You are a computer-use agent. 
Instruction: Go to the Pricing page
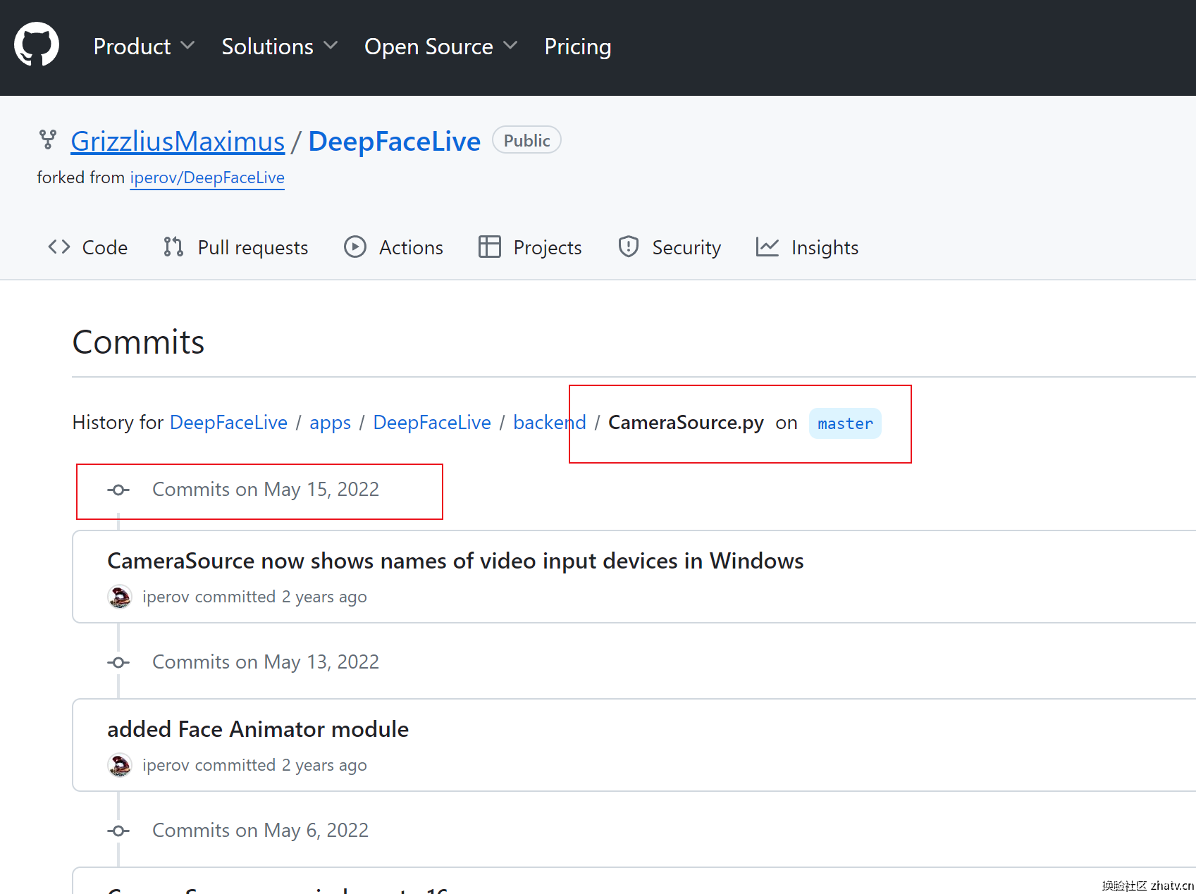tap(578, 46)
